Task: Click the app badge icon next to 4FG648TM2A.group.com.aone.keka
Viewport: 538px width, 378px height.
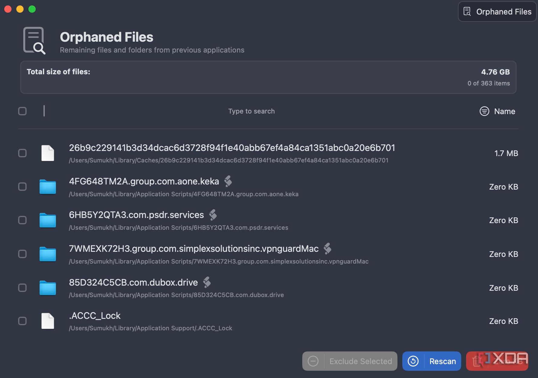Action: [228, 181]
